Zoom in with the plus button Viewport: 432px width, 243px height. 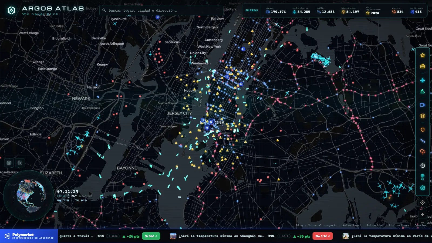point(423,214)
